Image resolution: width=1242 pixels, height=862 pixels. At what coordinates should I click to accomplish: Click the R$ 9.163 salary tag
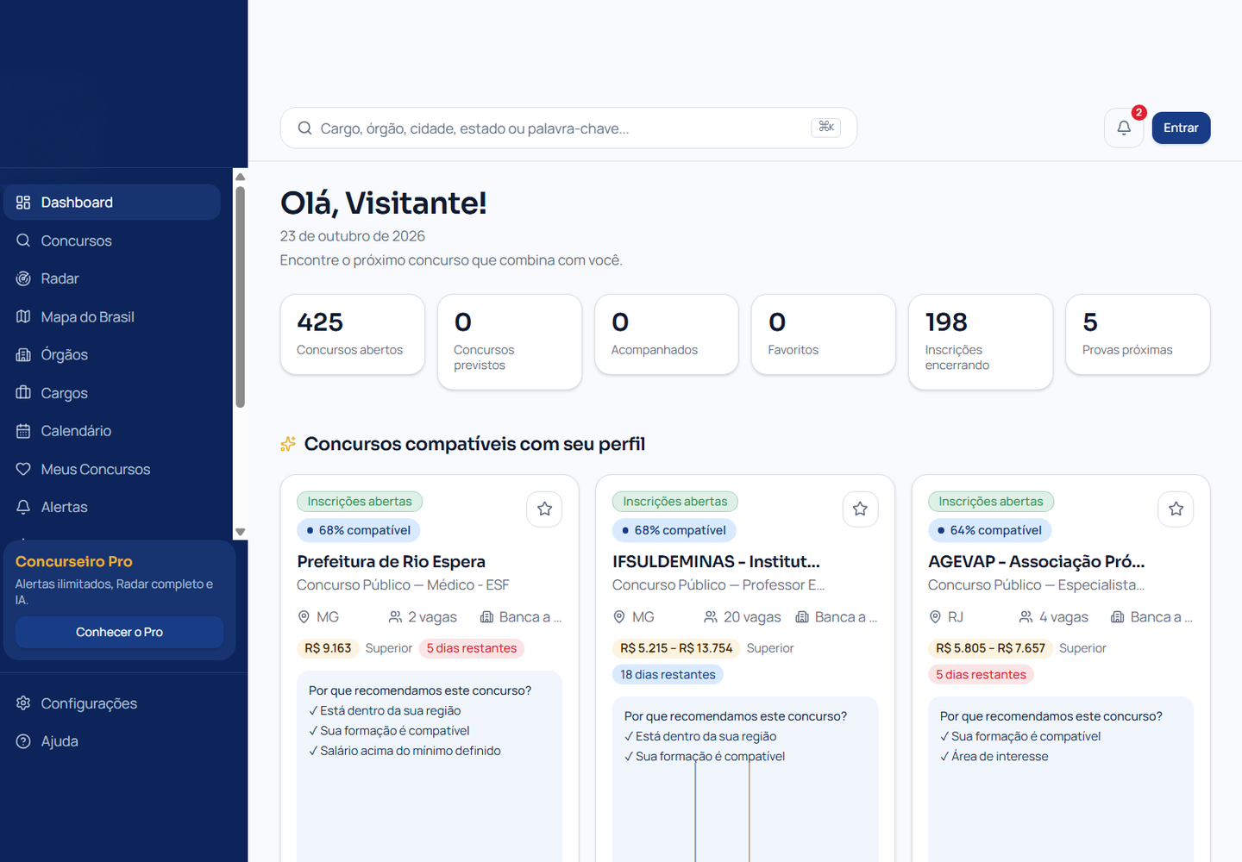[328, 648]
